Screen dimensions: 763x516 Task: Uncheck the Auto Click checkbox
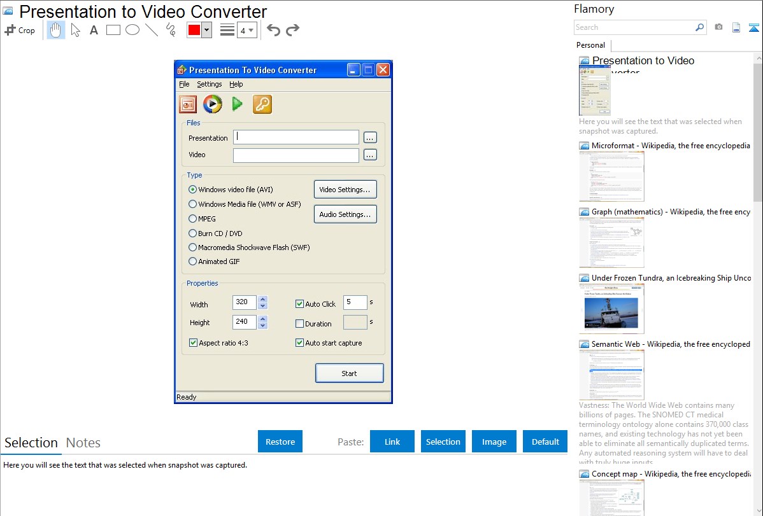pos(300,304)
